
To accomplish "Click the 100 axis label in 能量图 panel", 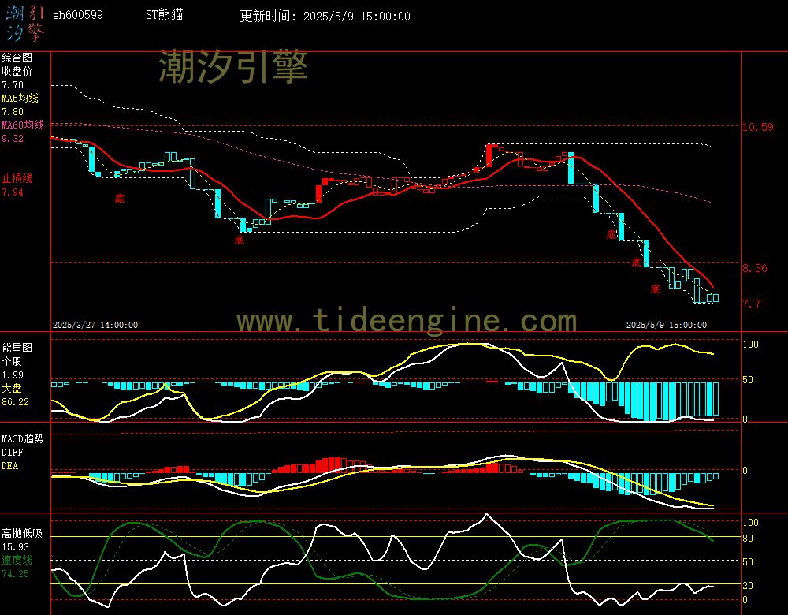I will 750,345.
